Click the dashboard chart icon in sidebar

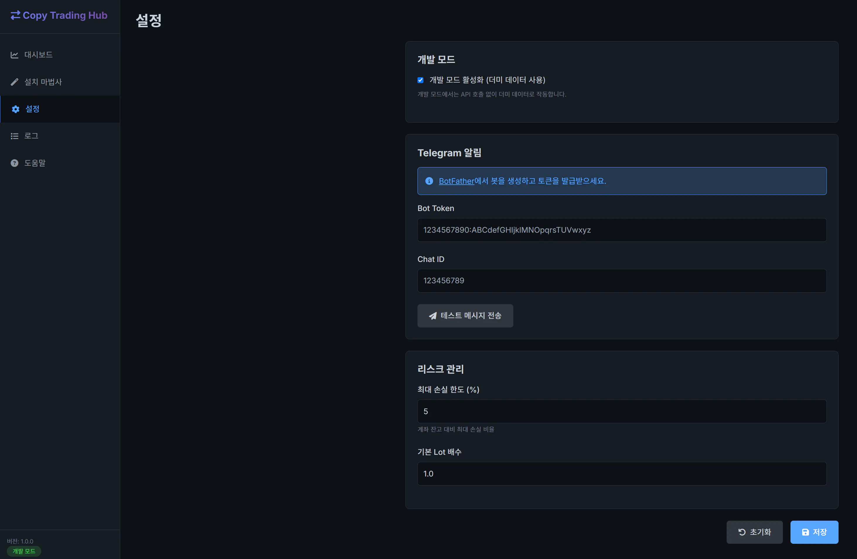coord(14,55)
